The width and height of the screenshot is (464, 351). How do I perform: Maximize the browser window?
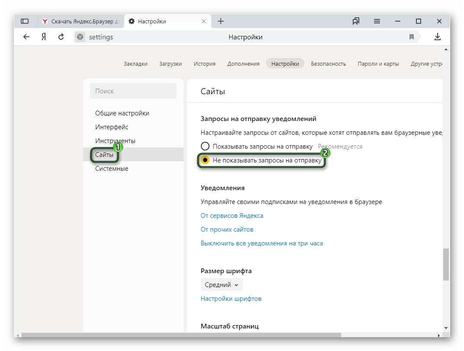pos(419,21)
